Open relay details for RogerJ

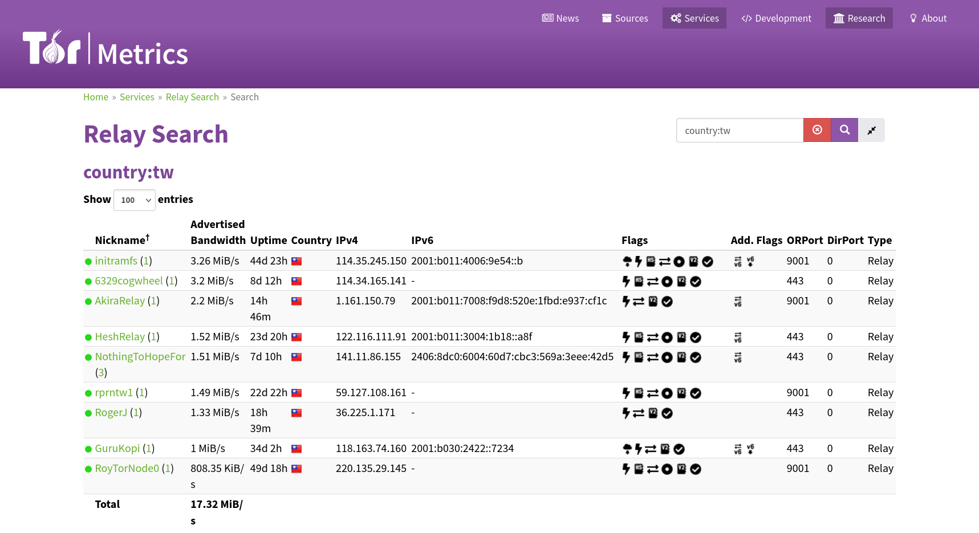111,412
